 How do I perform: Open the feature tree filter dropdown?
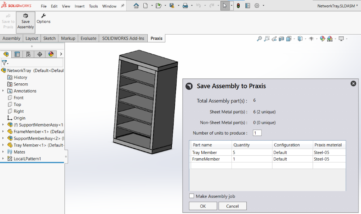(5, 63)
